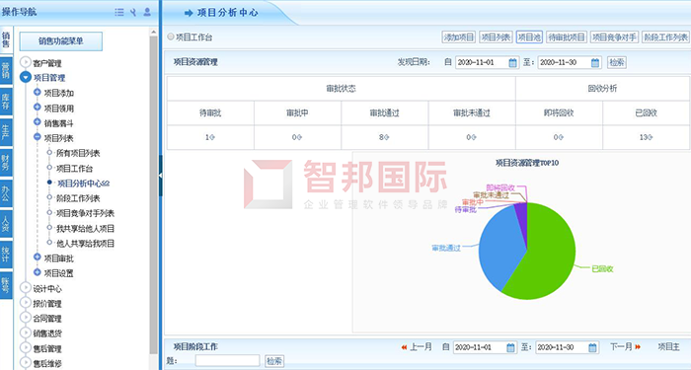
Task: Expand the 项目领用 node
Action: click(38, 108)
